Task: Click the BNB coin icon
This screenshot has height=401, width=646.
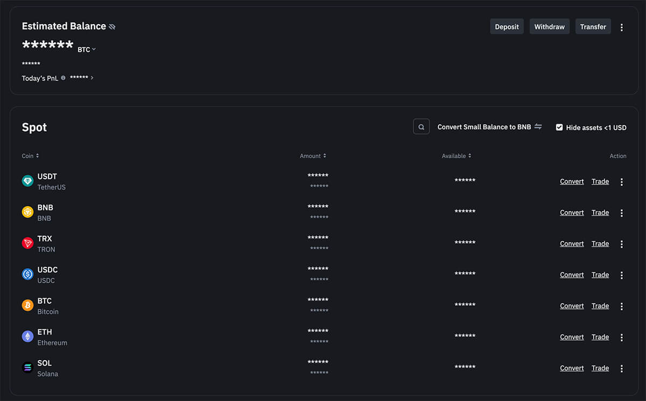Action: 27,212
